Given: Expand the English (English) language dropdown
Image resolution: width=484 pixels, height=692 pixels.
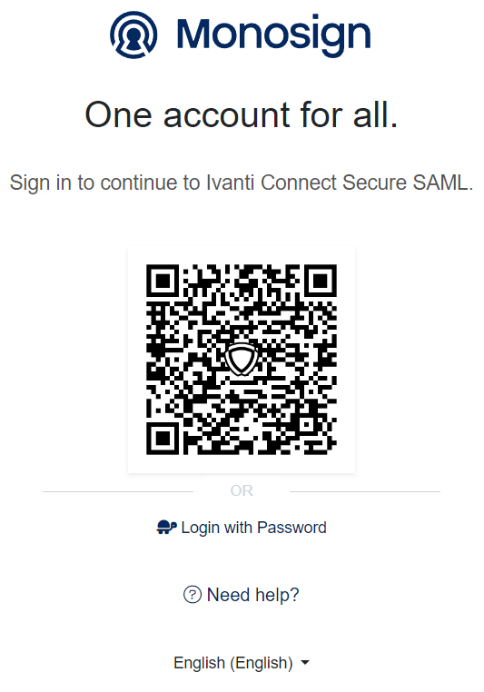Looking at the screenshot, I should tap(242, 663).
